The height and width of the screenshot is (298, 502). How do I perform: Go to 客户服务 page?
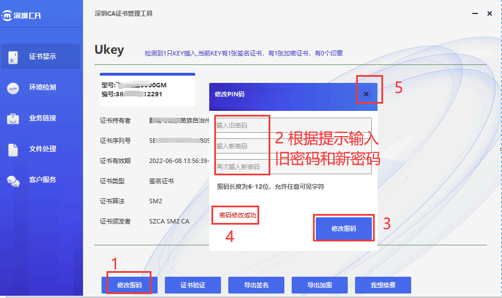click(43, 180)
